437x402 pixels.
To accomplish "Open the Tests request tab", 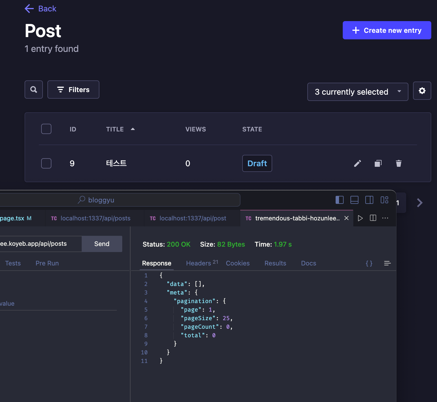I will pyautogui.click(x=13, y=263).
